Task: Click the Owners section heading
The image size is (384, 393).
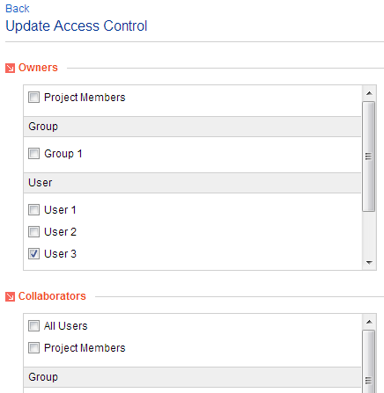Action: tap(38, 68)
